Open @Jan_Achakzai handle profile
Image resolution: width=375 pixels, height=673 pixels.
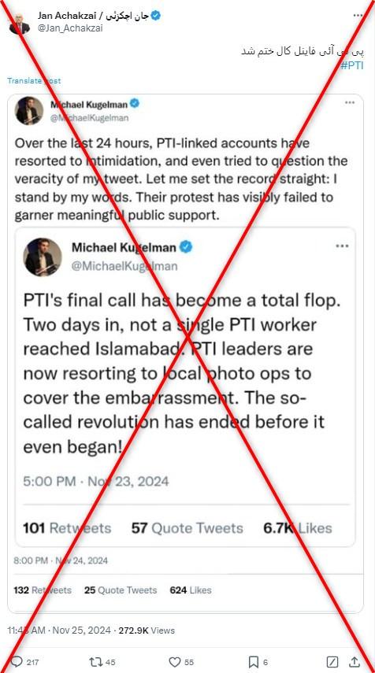[70, 28]
